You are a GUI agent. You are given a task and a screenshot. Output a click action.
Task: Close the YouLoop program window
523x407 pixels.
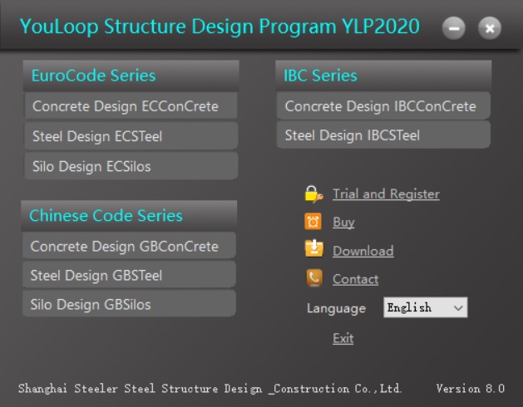[x=490, y=28]
